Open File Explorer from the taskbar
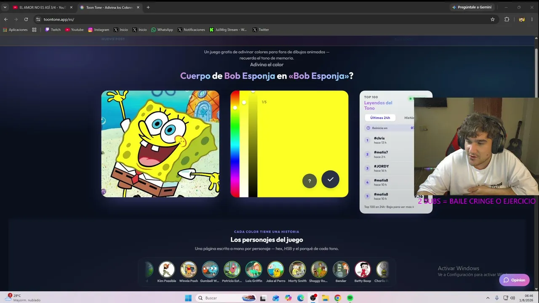 (326, 298)
